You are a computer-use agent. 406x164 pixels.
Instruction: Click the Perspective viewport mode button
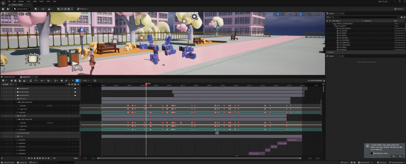coord(11,14)
